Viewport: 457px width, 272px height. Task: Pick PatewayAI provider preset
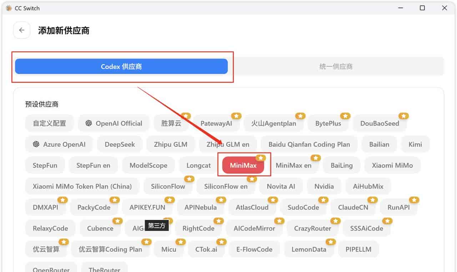click(x=216, y=123)
